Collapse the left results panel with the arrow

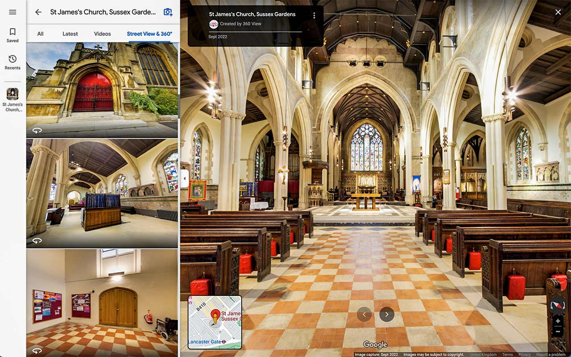pos(184,178)
